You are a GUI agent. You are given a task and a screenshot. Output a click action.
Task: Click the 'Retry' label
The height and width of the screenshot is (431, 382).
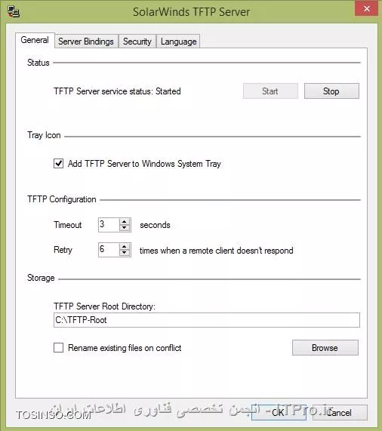tap(63, 250)
